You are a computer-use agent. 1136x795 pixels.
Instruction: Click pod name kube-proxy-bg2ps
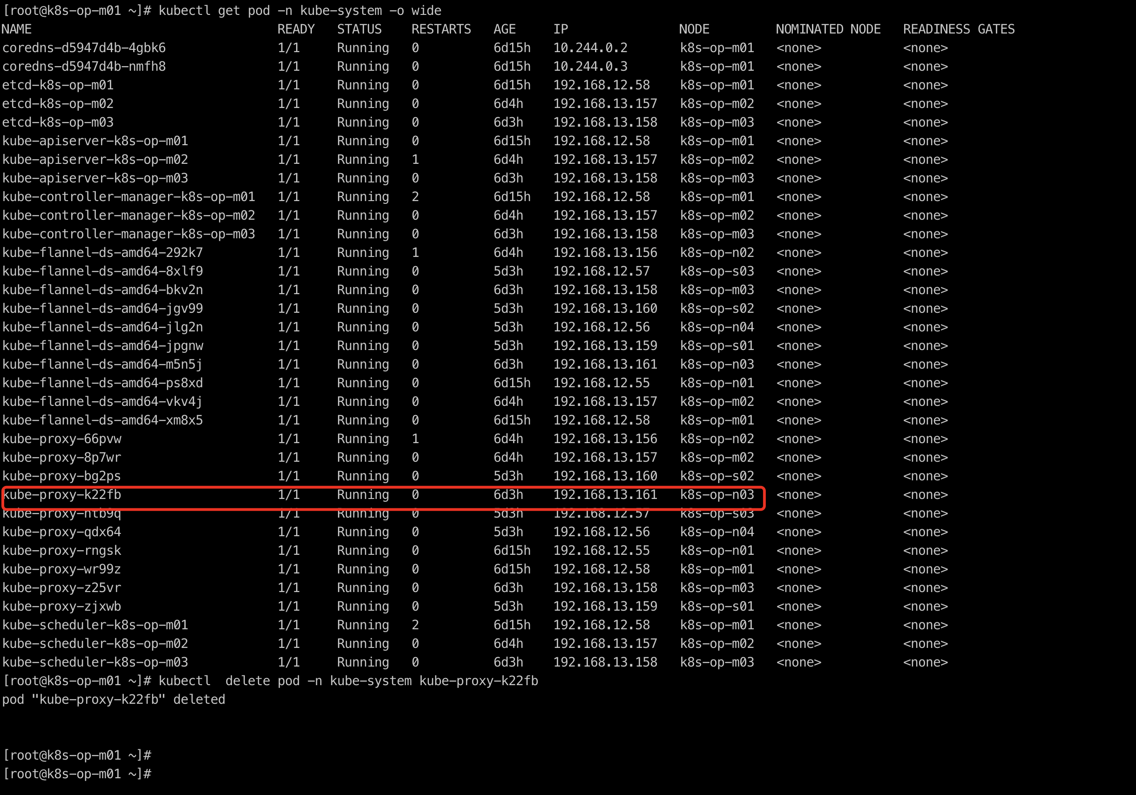coord(61,477)
